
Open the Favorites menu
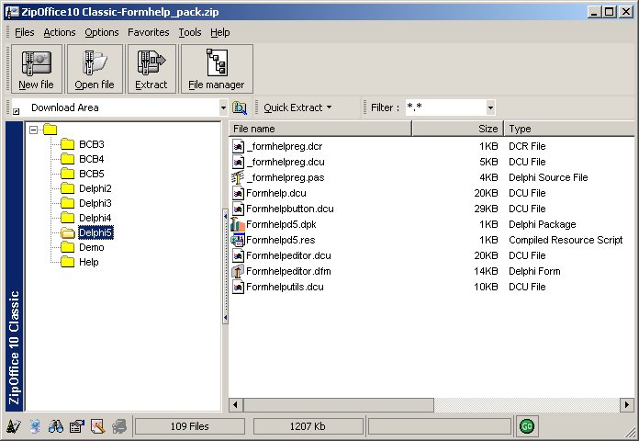(149, 32)
